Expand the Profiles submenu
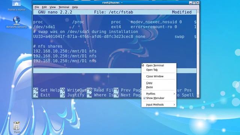The height and width of the screenshot is (135, 240). [159, 94]
